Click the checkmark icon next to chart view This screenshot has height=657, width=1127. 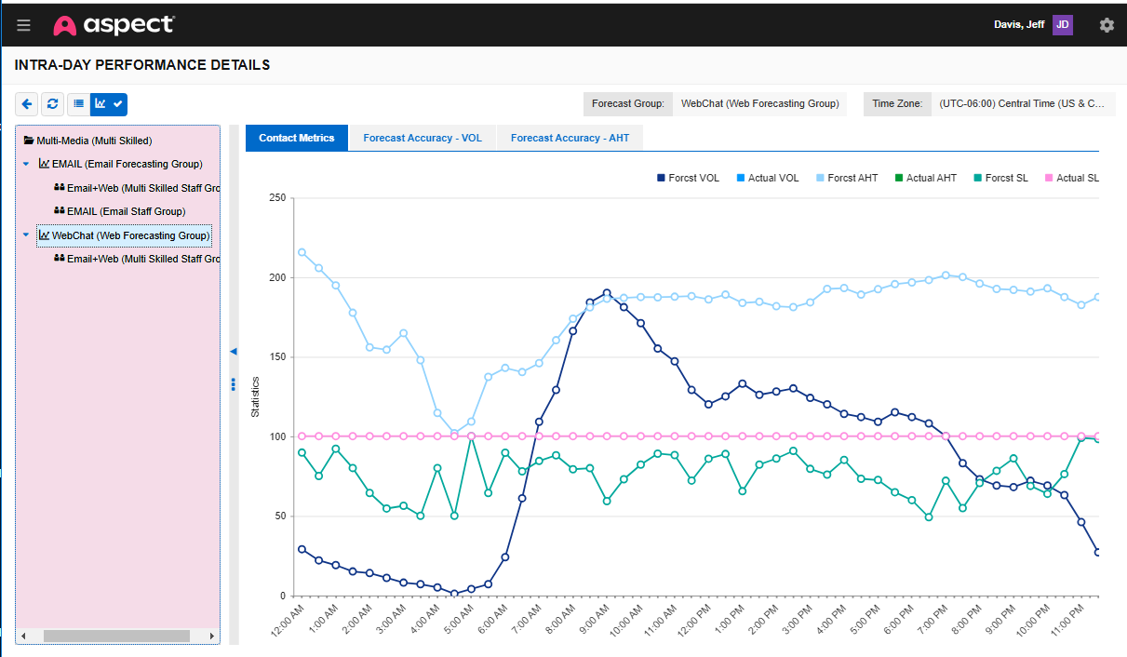[118, 103]
